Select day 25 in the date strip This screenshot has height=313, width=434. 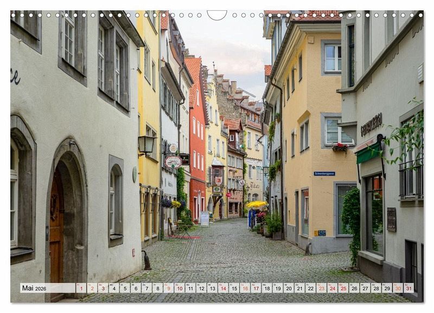coord(343,289)
